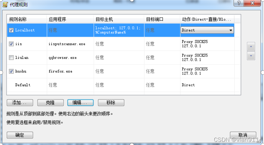Click the help question mark button

coord(238,3)
